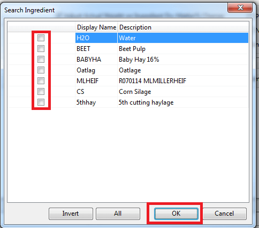Toggle the Oatlage ingredient checkbox
Image resolution: width=259 pixels, height=228 pixels.
41,70
